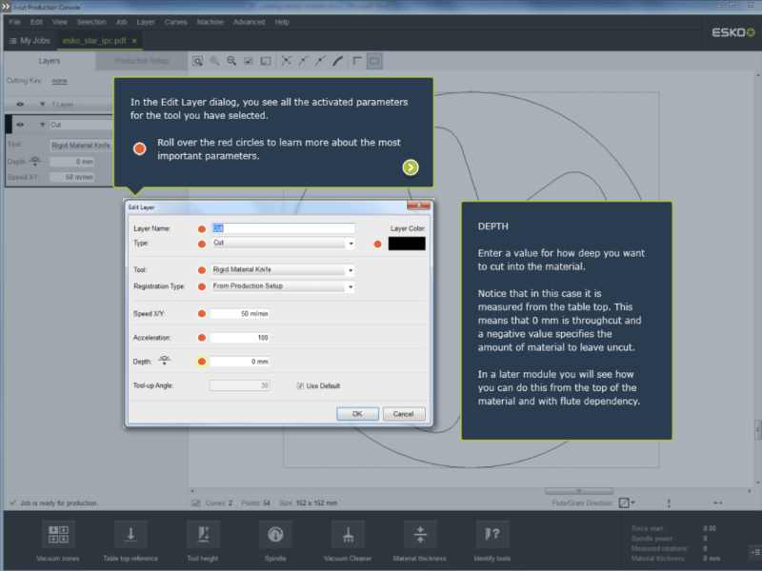Image resolution: width=762 pixels, height=571 pixels.
Task: Open Identify tools
Action: coord(492,535)
